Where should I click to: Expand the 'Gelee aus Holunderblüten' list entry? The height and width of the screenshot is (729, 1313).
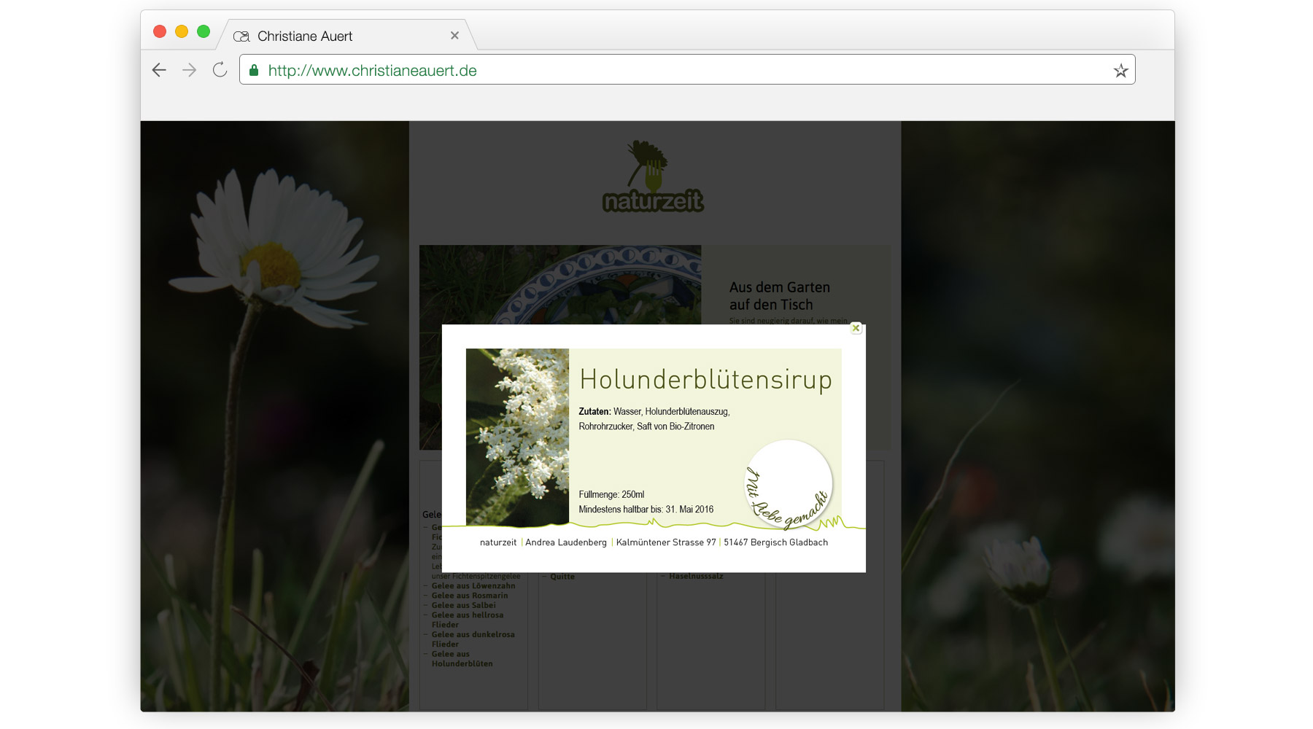point(462,659)
